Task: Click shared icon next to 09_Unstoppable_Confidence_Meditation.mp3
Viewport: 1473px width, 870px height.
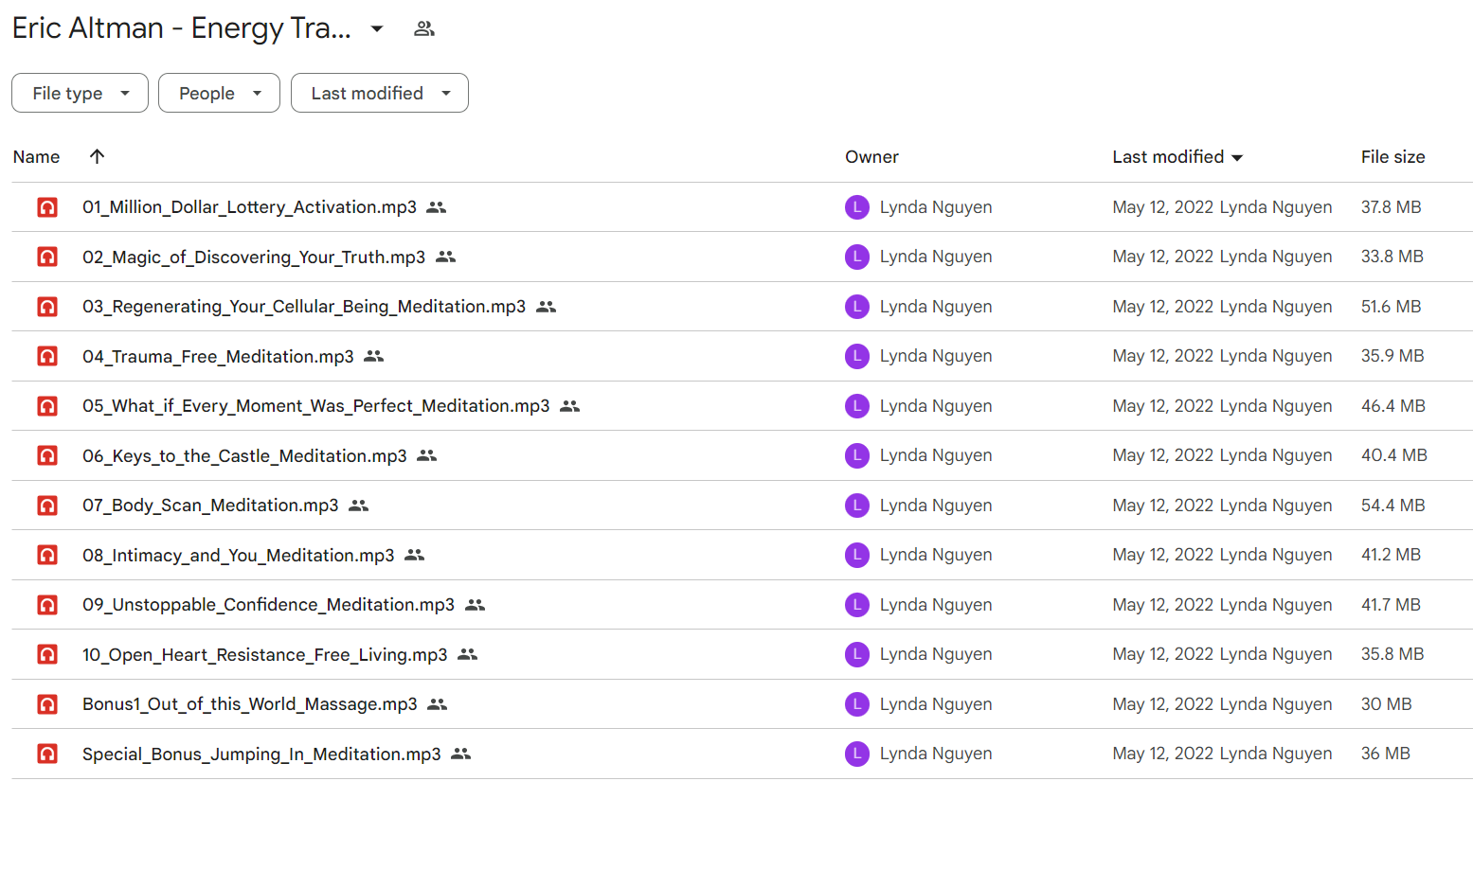Action: click(475, 605)
